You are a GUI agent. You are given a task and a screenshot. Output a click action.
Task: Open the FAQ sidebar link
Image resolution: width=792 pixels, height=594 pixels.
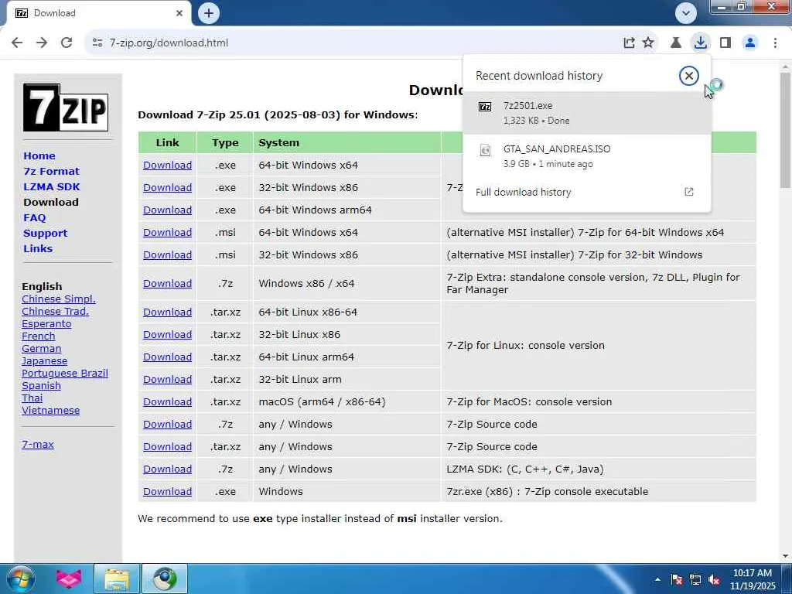pyautogui.click(x=34, y=217)
